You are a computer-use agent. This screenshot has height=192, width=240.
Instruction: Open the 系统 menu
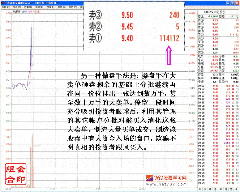[x=4, y=6]
